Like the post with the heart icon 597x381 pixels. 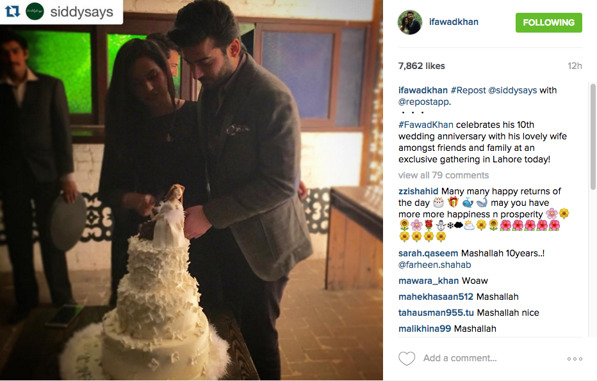[407, 359]
